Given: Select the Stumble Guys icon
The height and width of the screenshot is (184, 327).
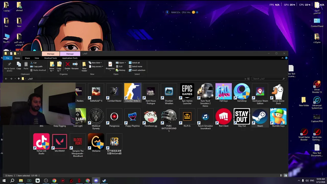Looking at the screenshot, I should (278, 118).
